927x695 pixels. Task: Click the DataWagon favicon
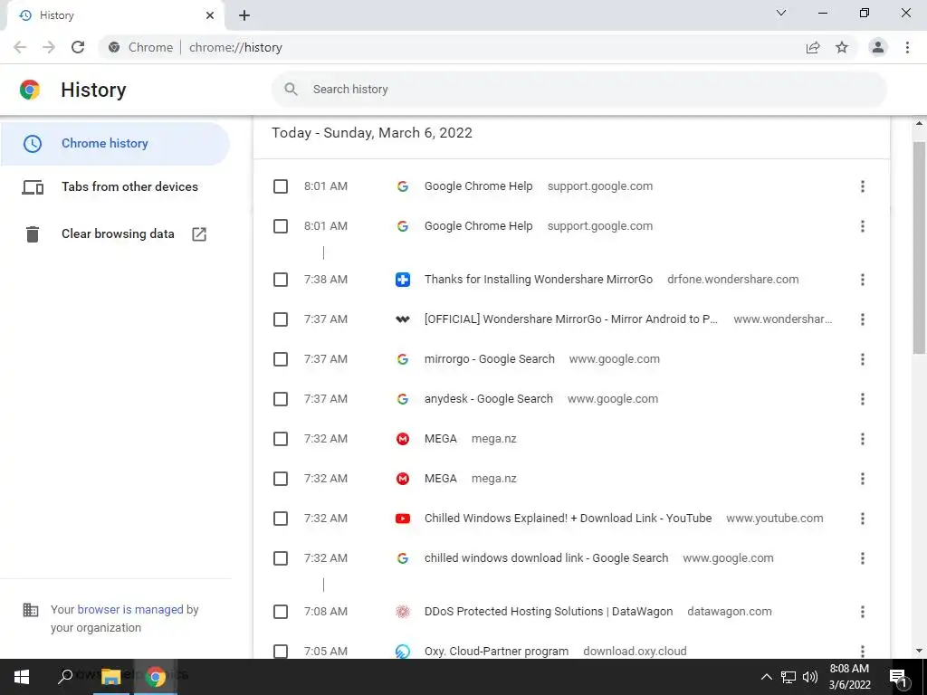(403, 612)
